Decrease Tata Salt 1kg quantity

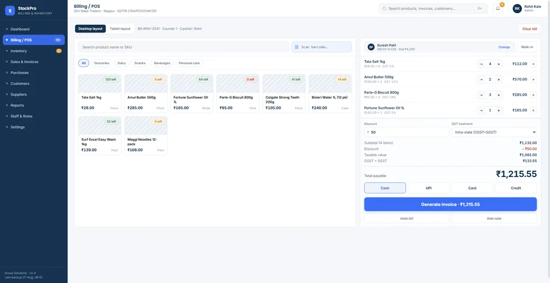pyautogui.click(x=481, y=64)
